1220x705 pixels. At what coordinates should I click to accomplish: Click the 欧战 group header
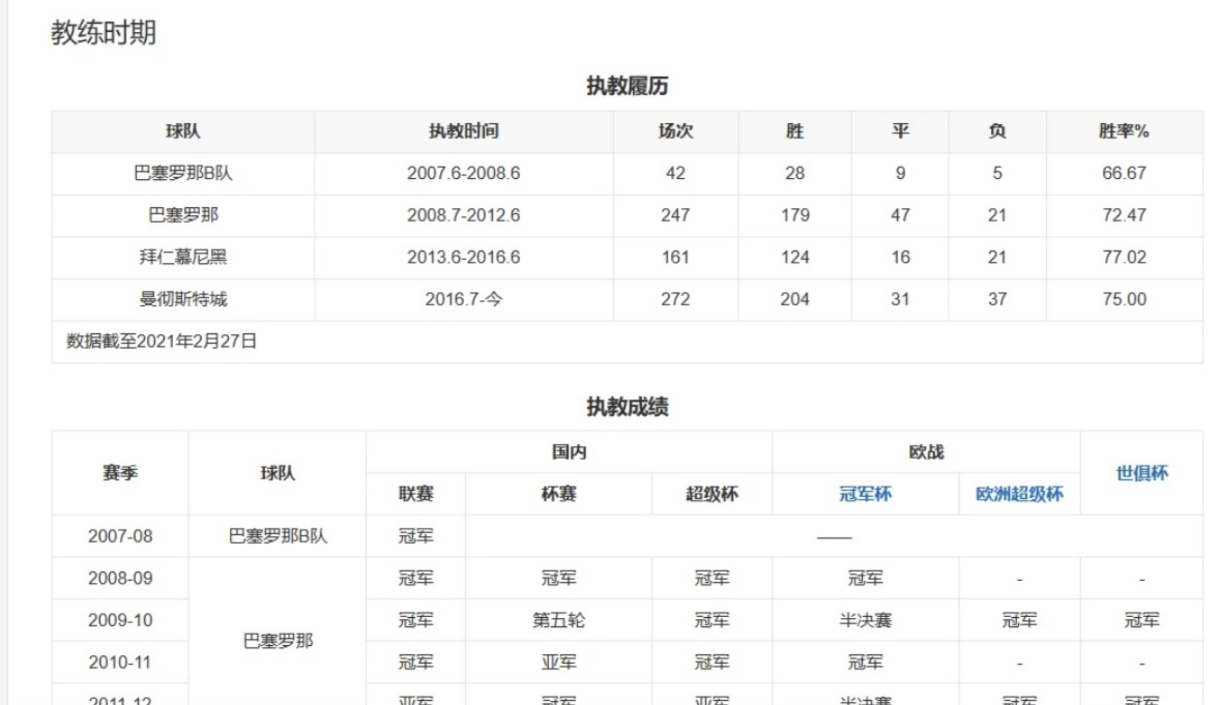point(926,452)
